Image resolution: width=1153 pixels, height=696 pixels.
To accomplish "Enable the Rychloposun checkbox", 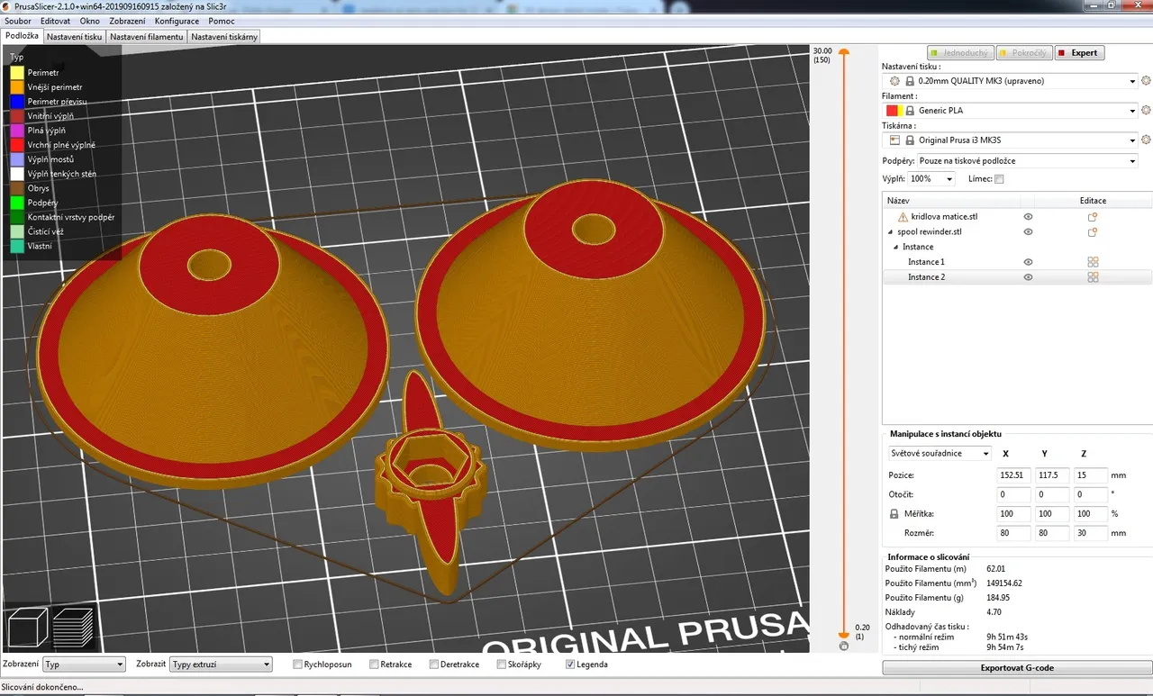I will coord(298,664).
